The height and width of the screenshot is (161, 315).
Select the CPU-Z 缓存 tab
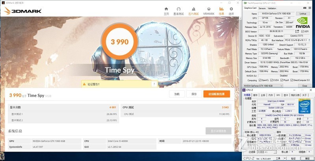click(255, 95)
